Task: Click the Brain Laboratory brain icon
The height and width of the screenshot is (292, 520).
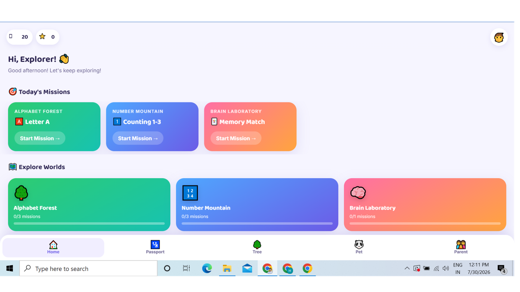Action: tap(358, 193)
